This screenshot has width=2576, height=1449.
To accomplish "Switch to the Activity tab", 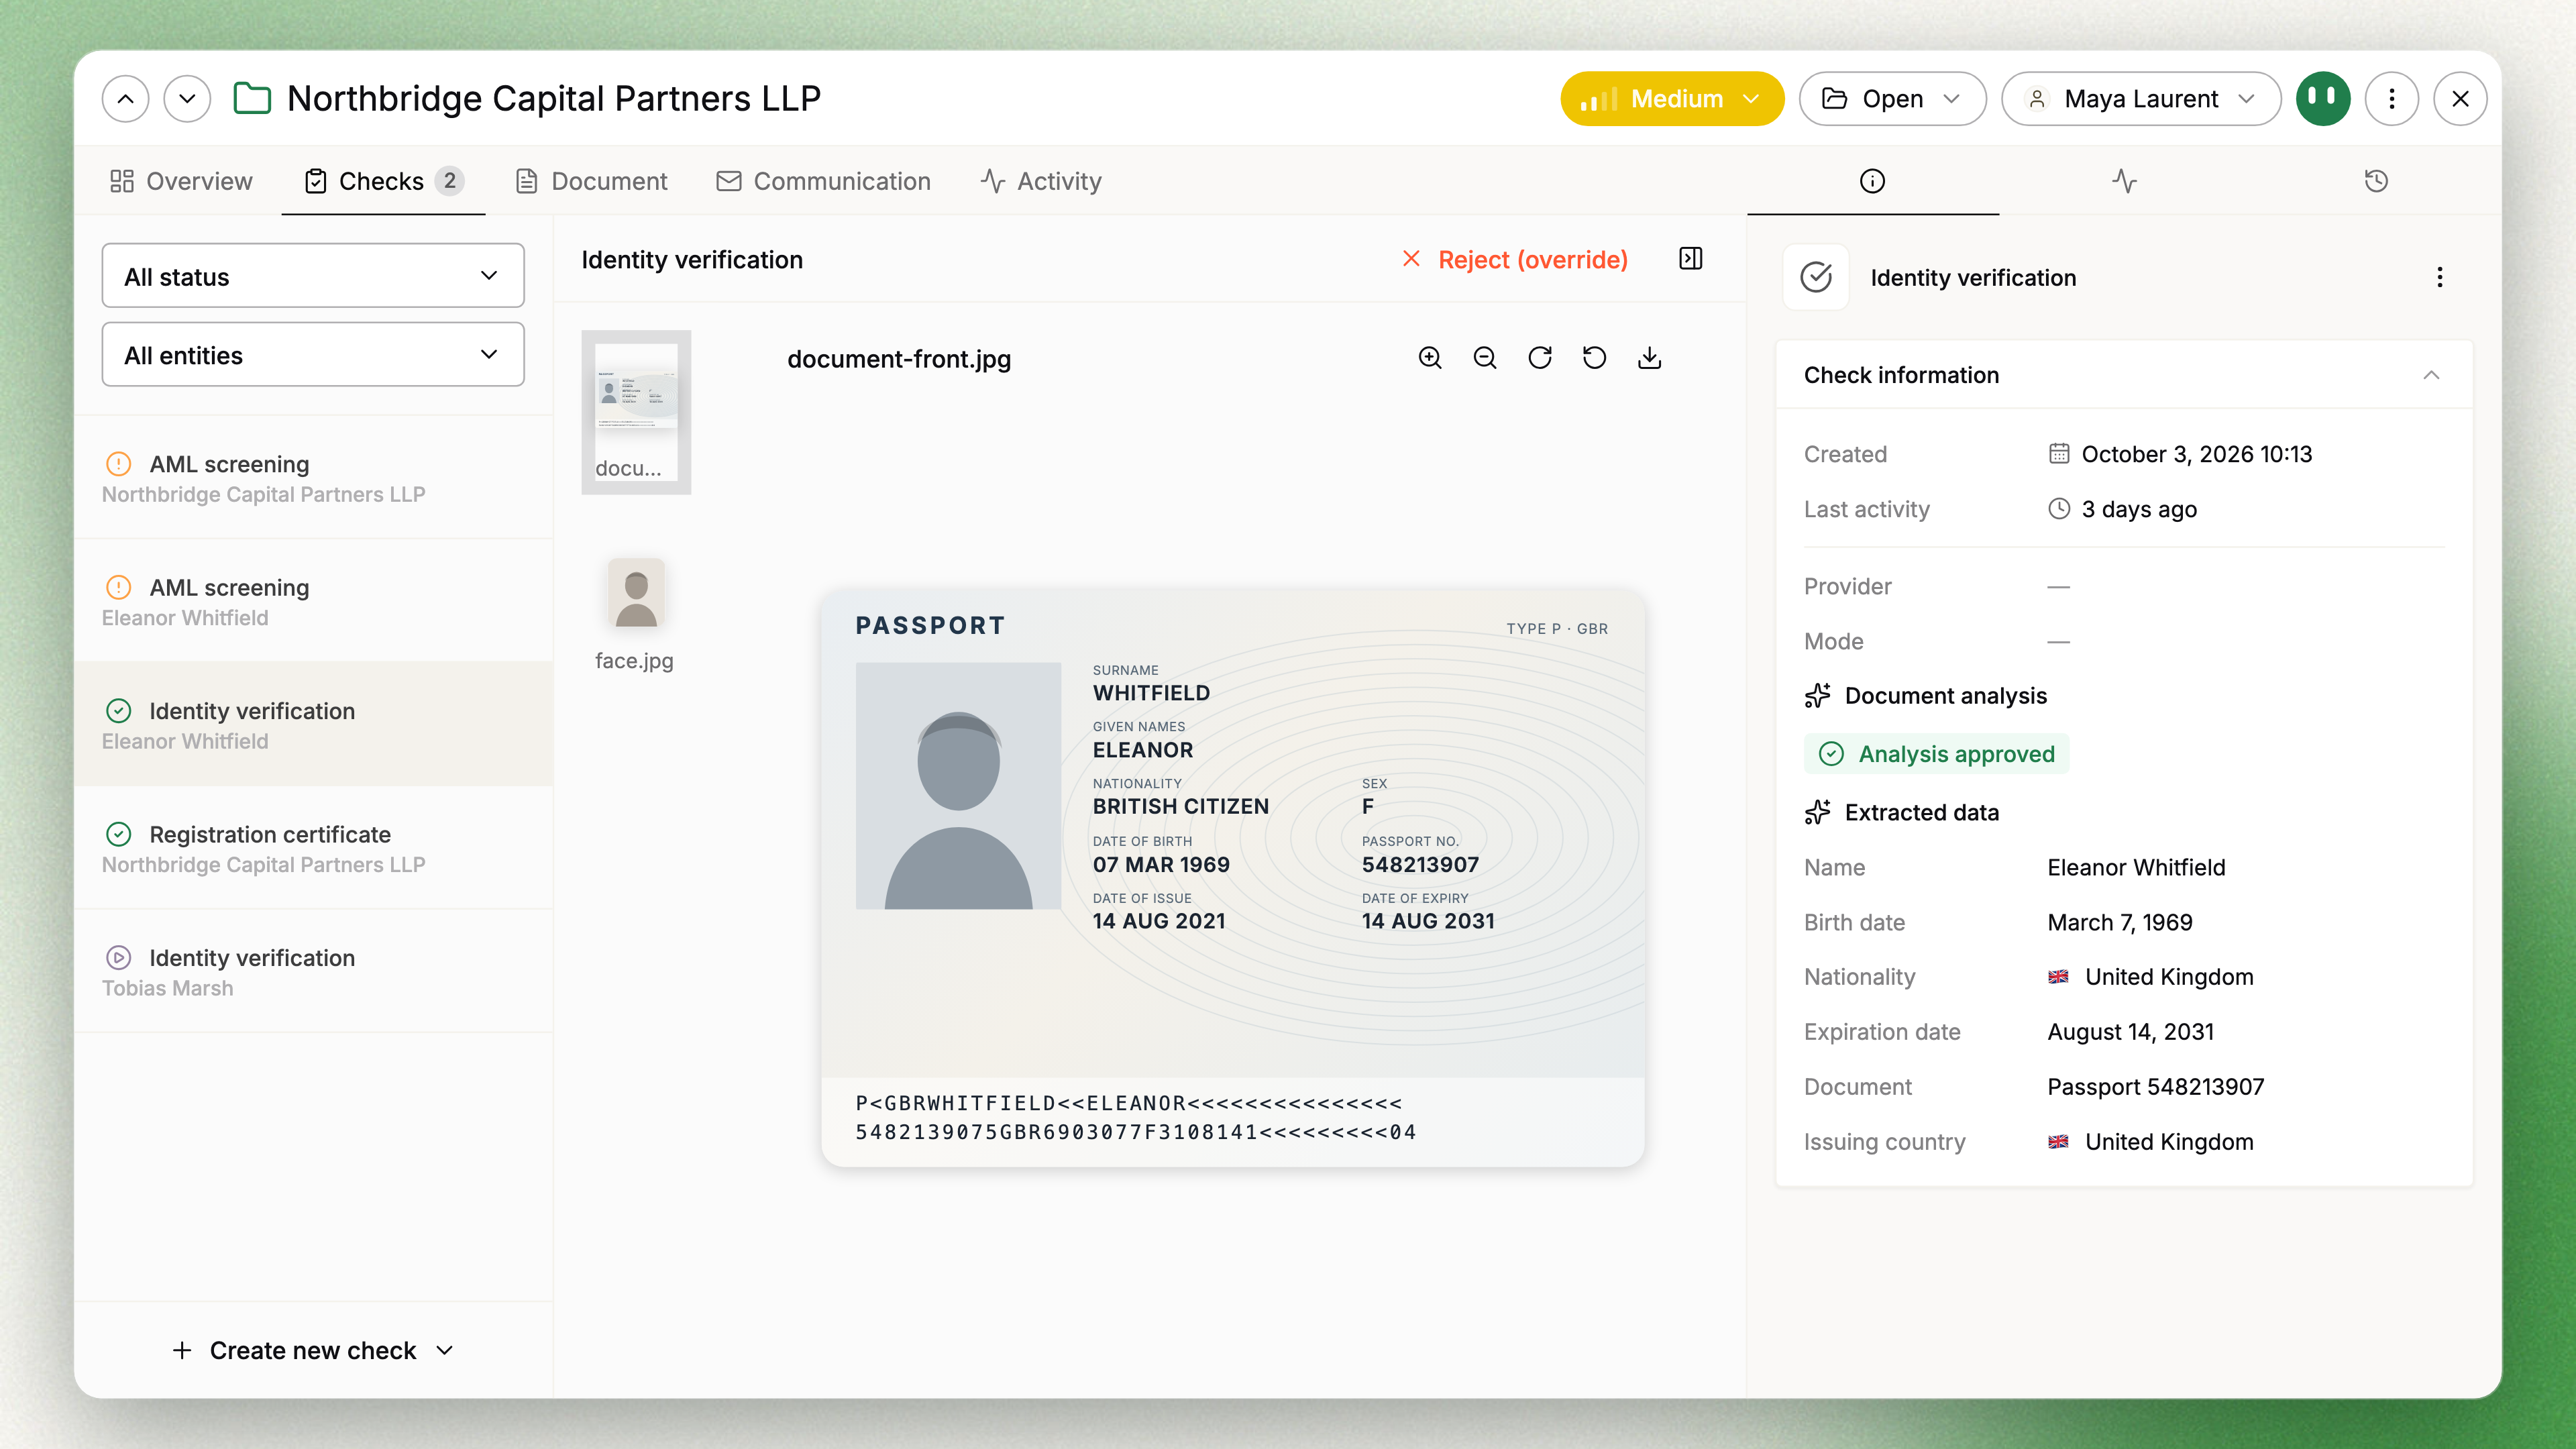I will [x=1041, y=181].
